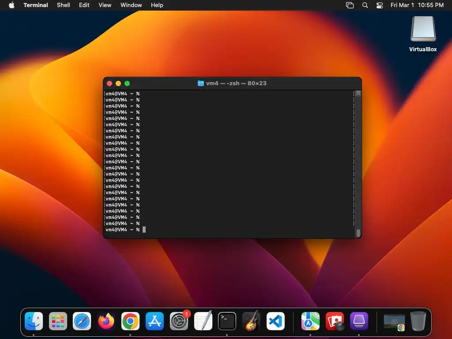Open Google Chrome from the Dock
The image size is (452, 339).
[x=130, y=321]
